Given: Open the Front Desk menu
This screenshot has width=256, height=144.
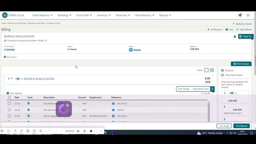Looking at the screenshot, I should point(84,15).
